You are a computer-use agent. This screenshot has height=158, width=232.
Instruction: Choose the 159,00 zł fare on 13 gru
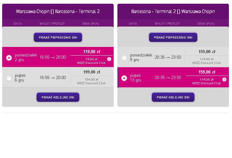pyautogui.click(x=207, y=72)
